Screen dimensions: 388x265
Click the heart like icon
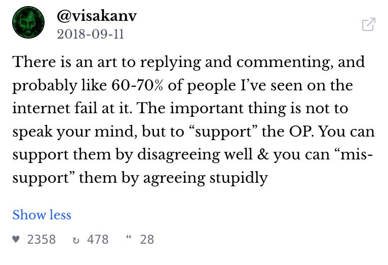click(16, 240)
